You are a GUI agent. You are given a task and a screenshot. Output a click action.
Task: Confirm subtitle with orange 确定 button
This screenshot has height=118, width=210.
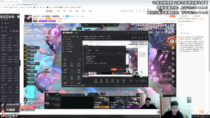114,69
